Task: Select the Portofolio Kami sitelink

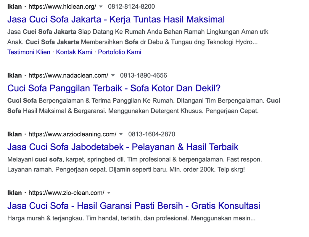Action: pos(120,52)
